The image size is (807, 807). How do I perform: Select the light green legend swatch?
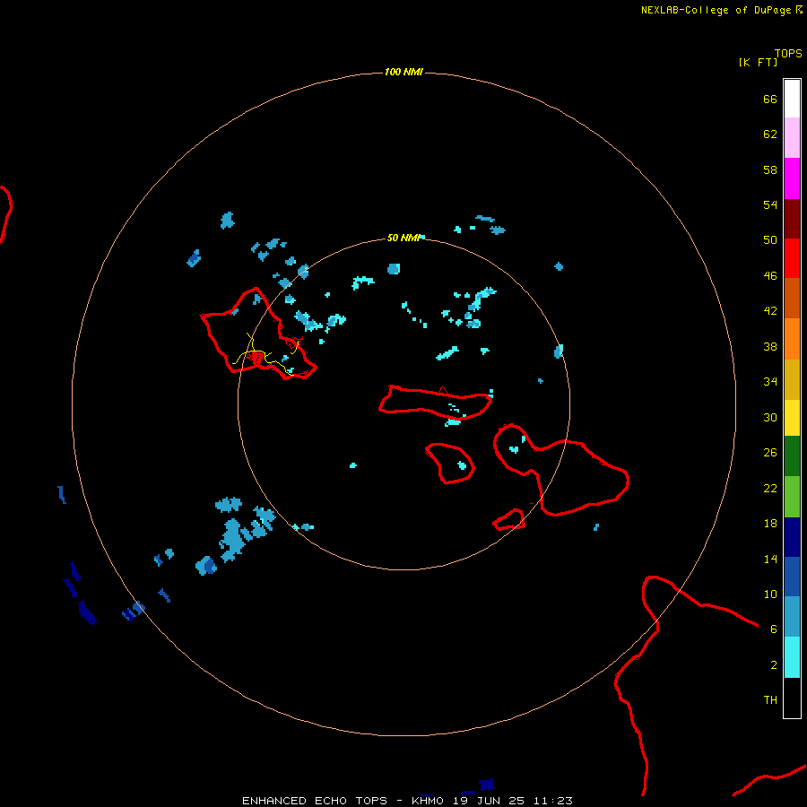click(792, 497)
